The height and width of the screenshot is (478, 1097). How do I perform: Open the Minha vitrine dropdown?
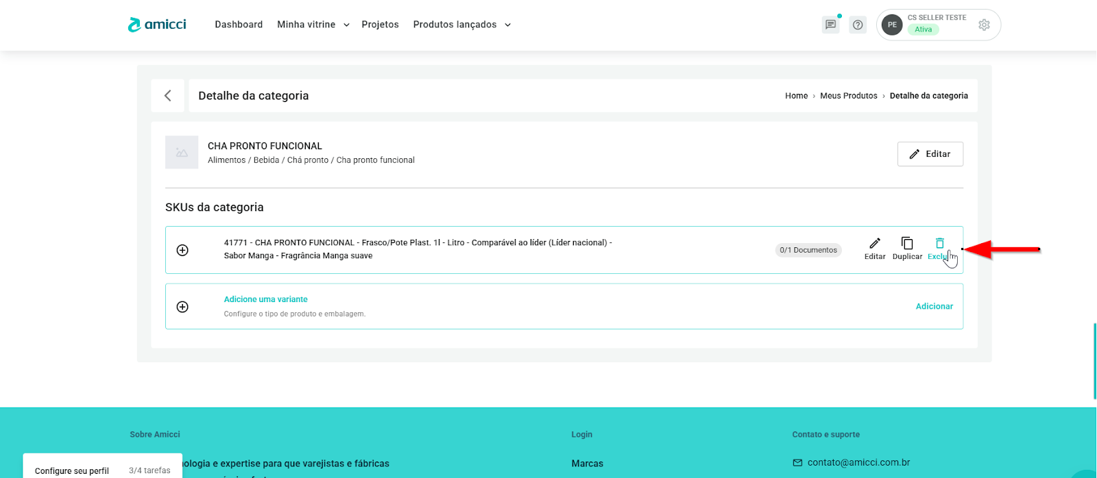pyautogui.click(x=313, y=25)
